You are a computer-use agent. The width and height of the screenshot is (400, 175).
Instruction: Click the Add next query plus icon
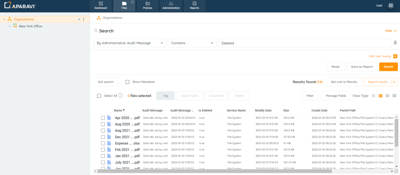(395, 56)
